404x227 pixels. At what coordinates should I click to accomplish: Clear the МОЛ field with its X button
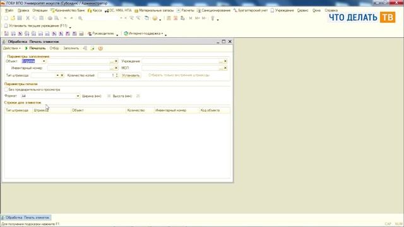pyautogui.click(x=225, y=68)
